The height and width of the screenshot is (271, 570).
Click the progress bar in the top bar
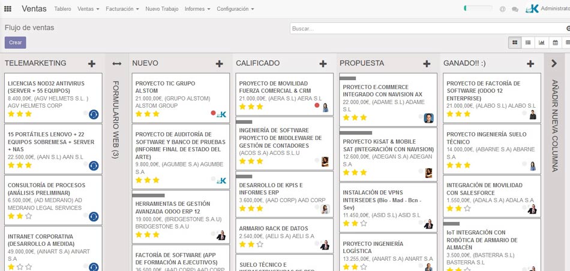[478, 8]
